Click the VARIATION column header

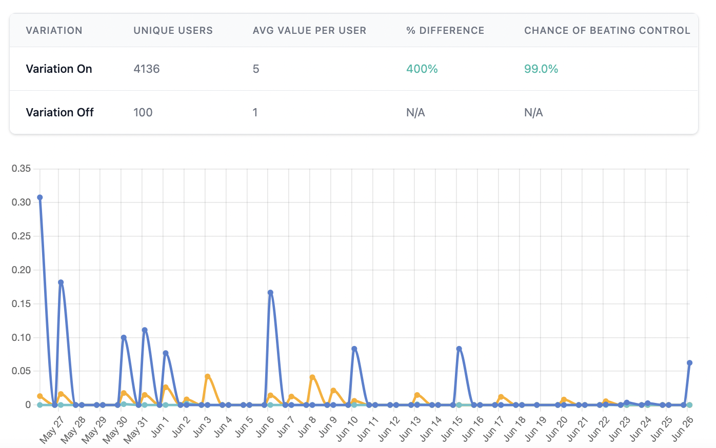(54, 30)
